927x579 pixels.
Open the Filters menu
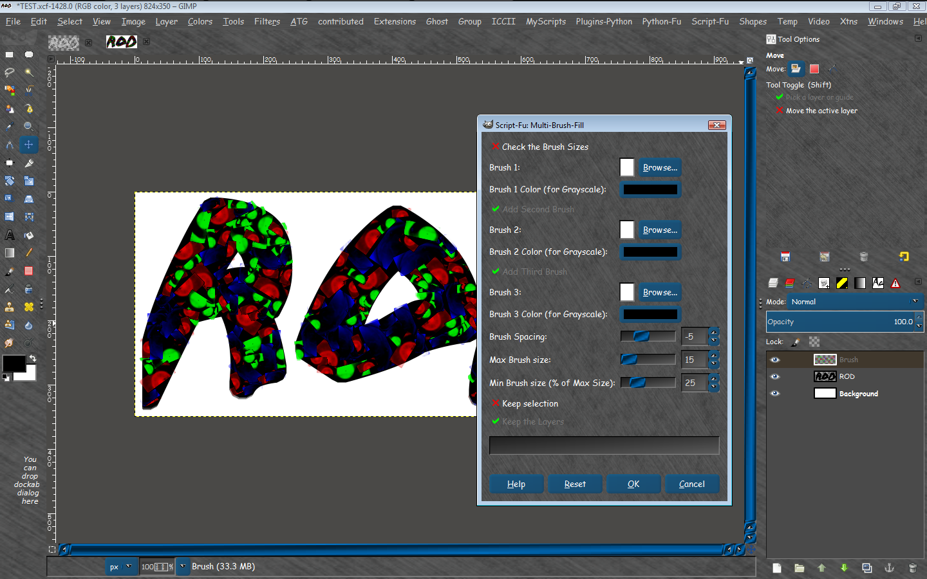(267, 21)
